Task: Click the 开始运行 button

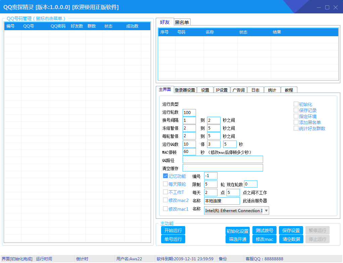Action: click(x=173, y=230)
